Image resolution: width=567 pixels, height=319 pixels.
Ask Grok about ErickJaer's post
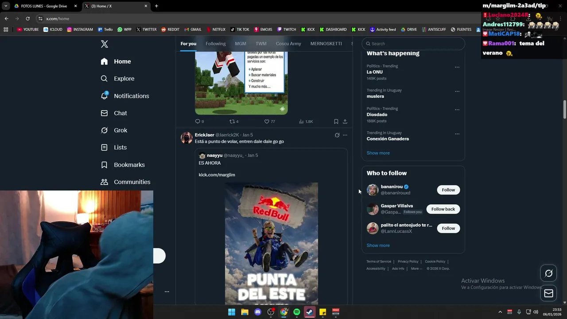point(337,135)
